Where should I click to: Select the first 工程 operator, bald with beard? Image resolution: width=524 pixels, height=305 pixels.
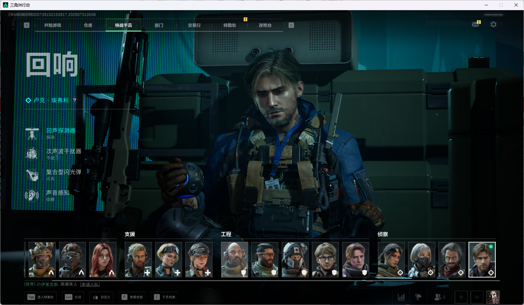click(235, 260)
